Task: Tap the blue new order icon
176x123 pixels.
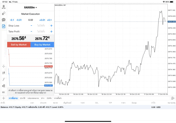Action: pos(4,26)
